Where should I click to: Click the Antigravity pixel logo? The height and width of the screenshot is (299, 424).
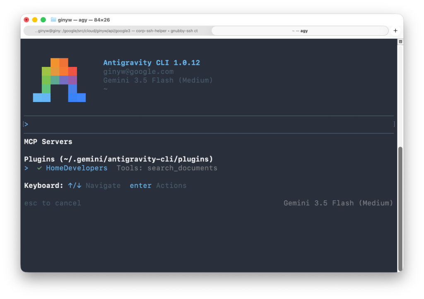point(59,80)
